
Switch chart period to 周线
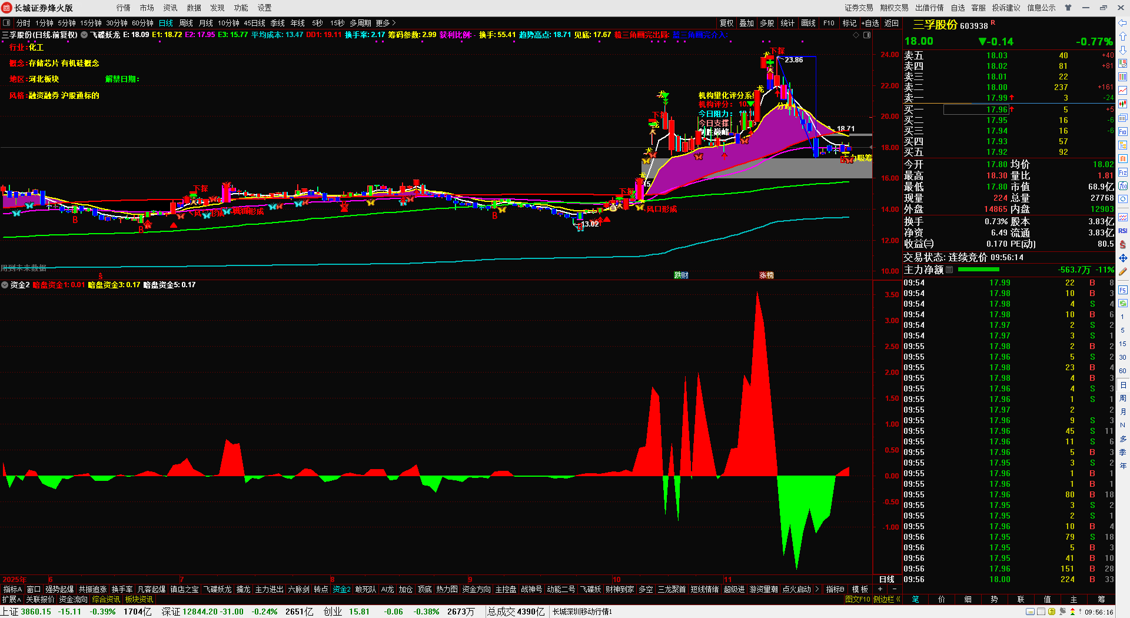(186, 23)
